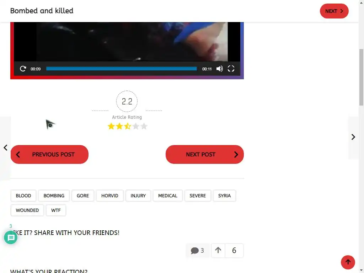Viewport: 364px width, 273px height.
Task: Click the right side chevron arrow
Action: (353, 137)
